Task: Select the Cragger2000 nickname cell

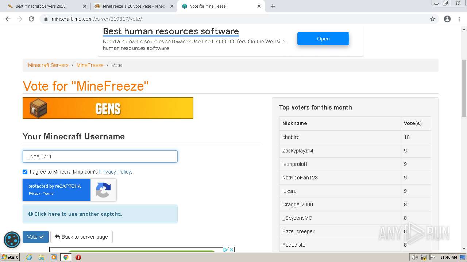Action: [340, 205]
